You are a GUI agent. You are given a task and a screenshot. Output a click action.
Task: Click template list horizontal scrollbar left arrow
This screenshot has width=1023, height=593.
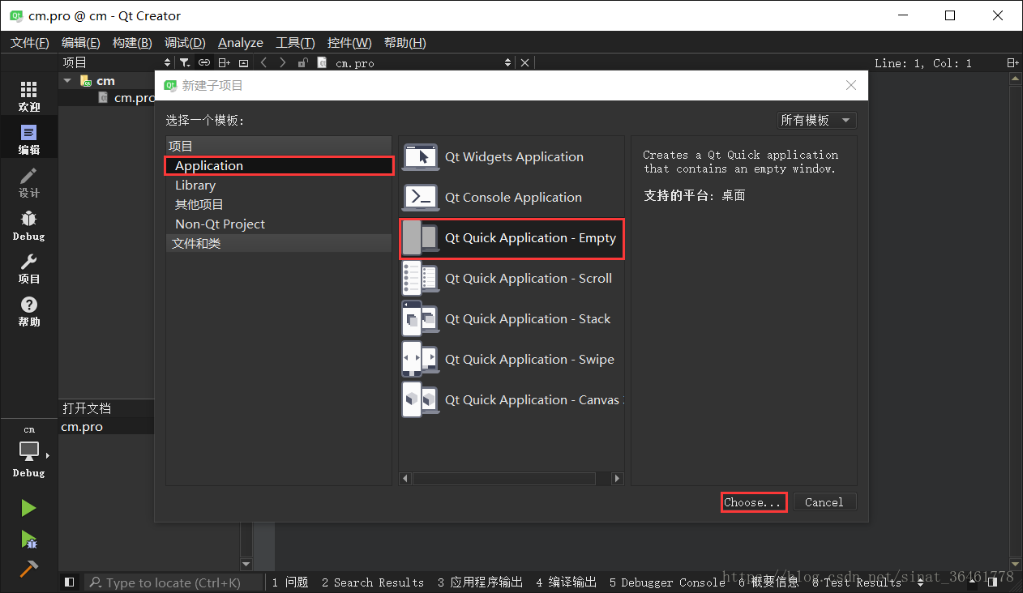pos(405,479)
